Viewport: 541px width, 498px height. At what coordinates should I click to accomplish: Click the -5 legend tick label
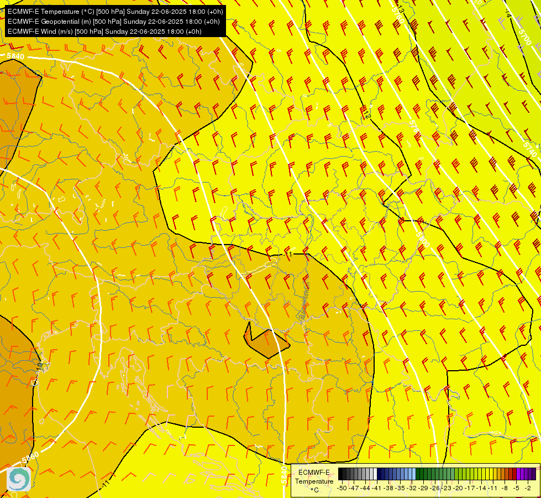pos(516,488)
